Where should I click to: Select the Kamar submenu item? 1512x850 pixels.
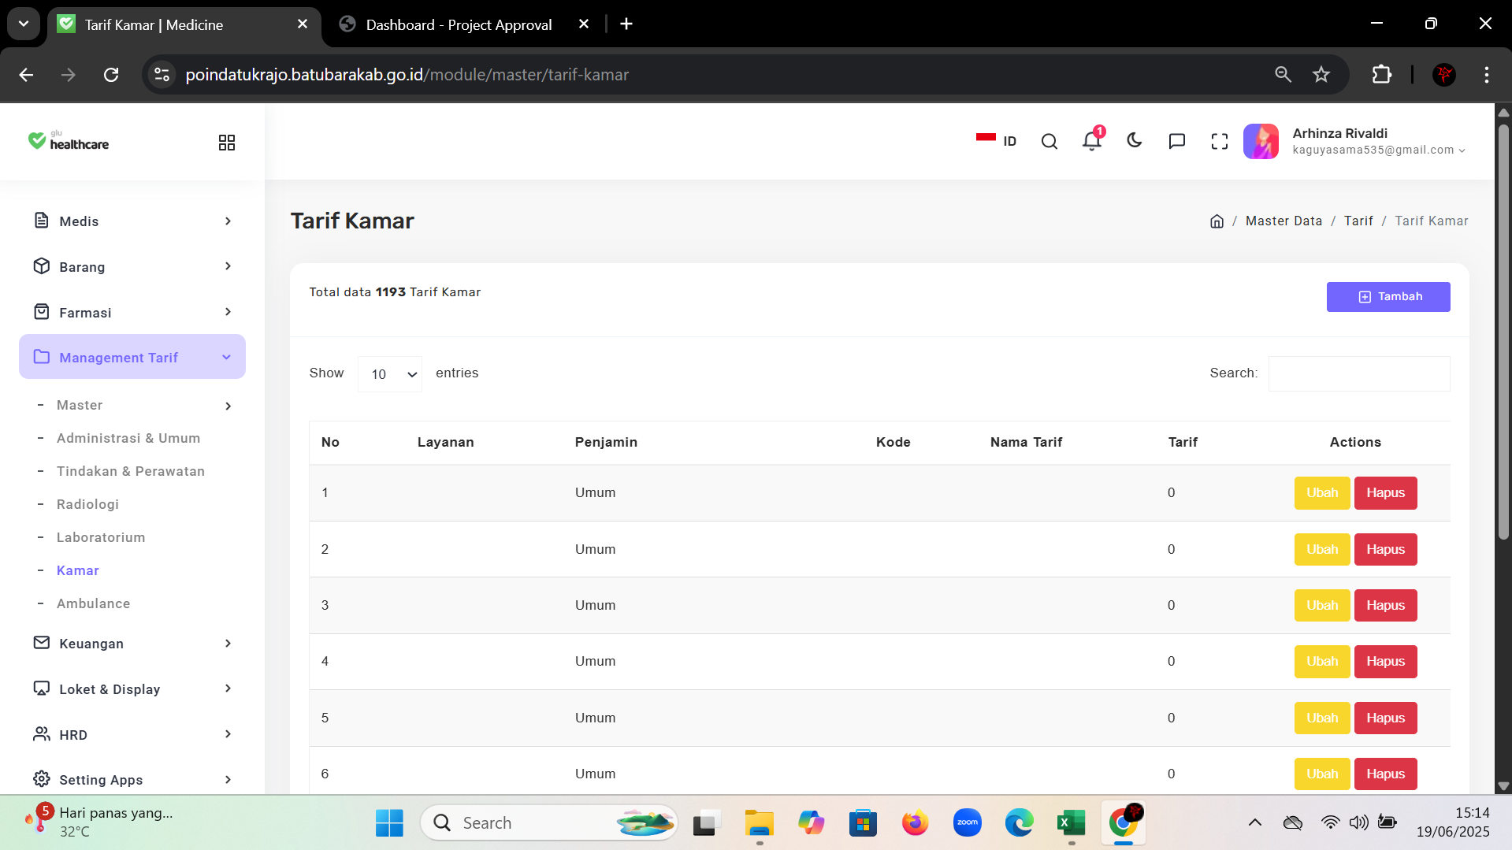(78, 570)
